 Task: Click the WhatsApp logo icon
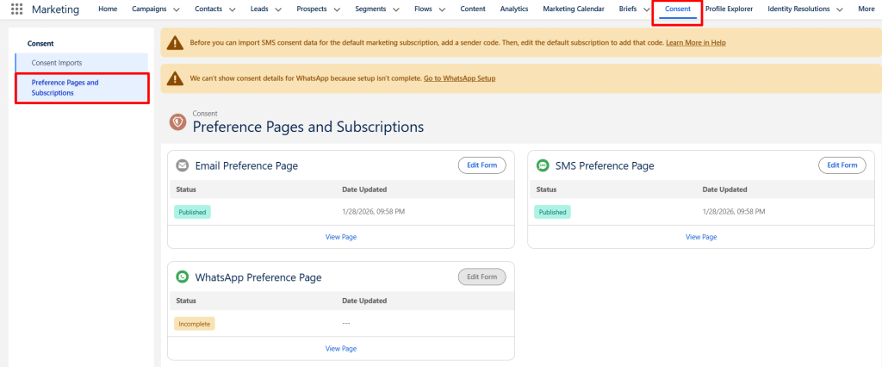coord(182,277)
